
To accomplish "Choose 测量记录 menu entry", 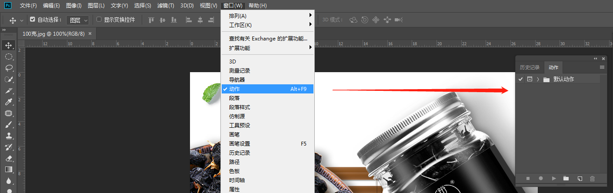I will point(267,70).
